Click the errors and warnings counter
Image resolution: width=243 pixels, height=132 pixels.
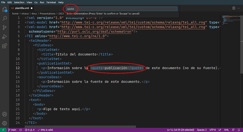click(30, 130)
